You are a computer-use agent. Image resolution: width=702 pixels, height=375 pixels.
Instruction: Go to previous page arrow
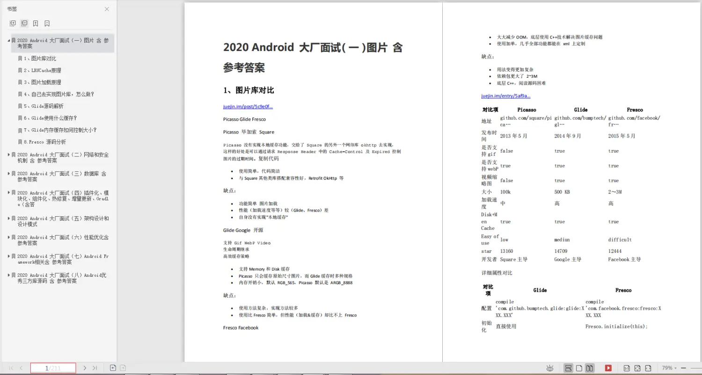[x=21, y=368]
